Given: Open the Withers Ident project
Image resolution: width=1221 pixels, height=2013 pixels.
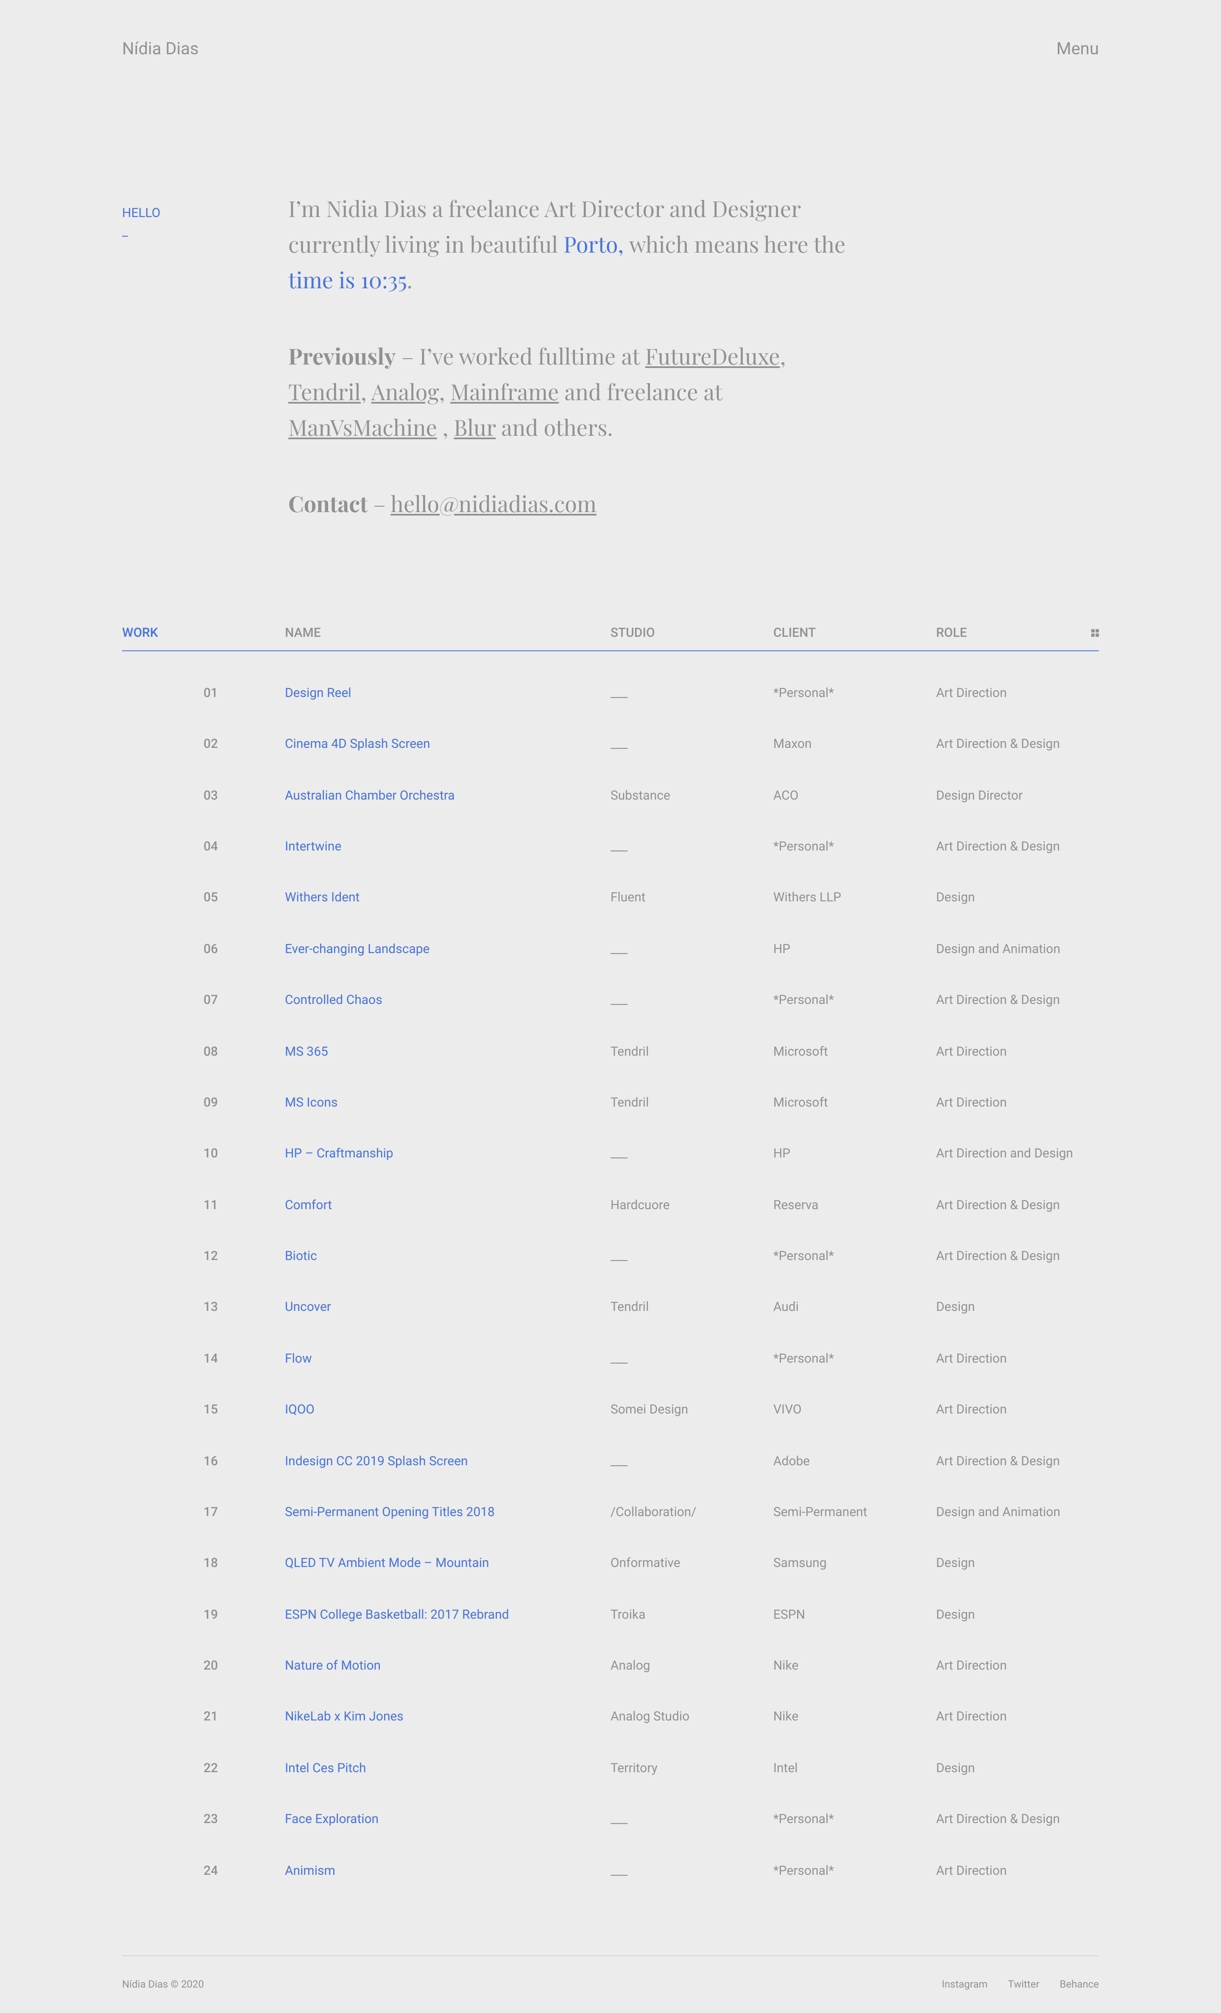Looking at the screenshot, I should pyautogui.click(x=322, y=897).
